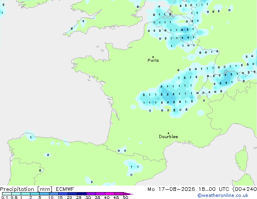Image resolution: width=257 pixels, height=199 pixels.
Task: Select the 5 mm blue legend swatch
Action: (45, 194)
